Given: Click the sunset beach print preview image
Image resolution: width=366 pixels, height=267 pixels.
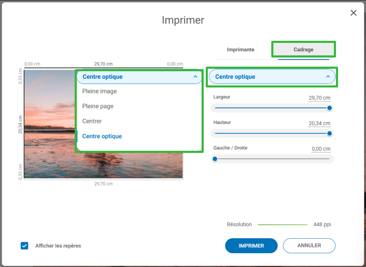Looking at the screenshot, I should pyautogui.click(x=50, y=125).
